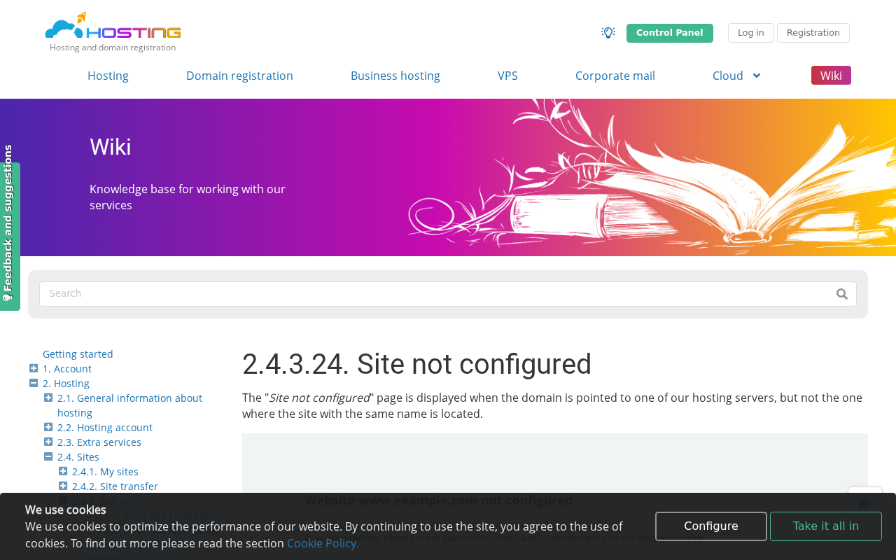The height and width of the screenshot is (560, 896).
Task: Click the Hosting logo image
Action: pos(113,26)
